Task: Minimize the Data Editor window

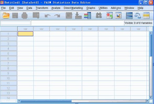Action: pos(141,2)
